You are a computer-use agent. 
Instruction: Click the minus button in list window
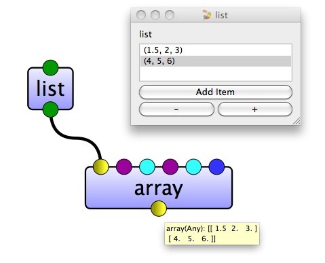coord(176,109)
